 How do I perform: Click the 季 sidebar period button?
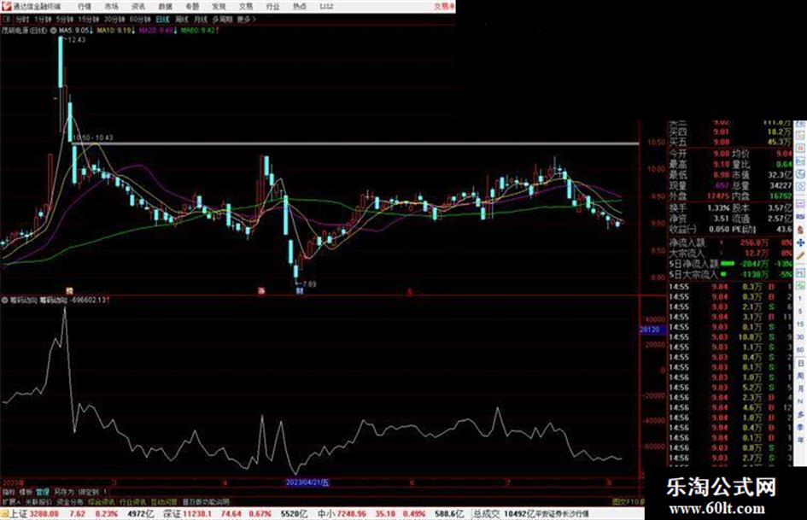click(x=800, y=427)
